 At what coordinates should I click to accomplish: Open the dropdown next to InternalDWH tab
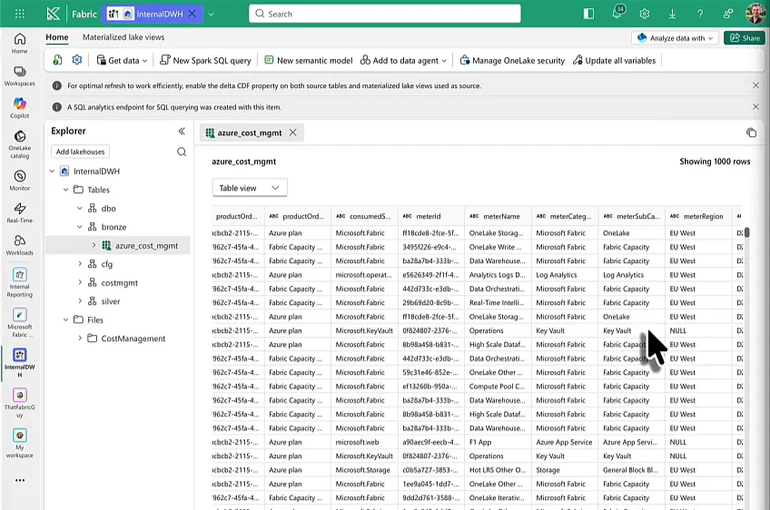tap(211, 14)
